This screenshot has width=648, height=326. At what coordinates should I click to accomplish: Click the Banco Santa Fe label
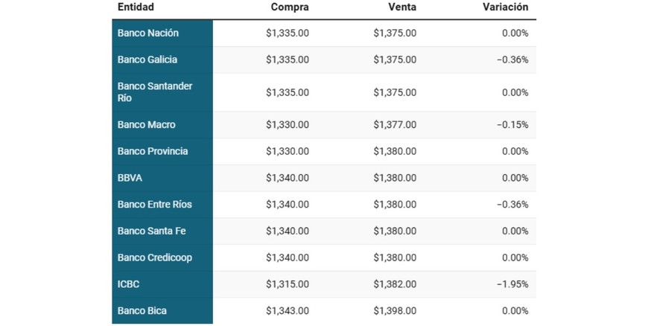(152, 231)
